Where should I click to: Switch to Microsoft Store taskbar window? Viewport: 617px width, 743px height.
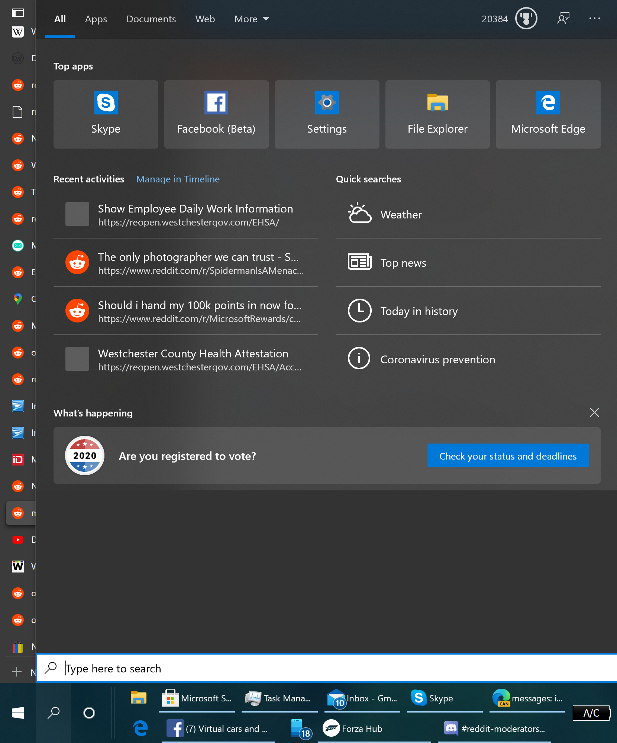click(x=197, y=698)
